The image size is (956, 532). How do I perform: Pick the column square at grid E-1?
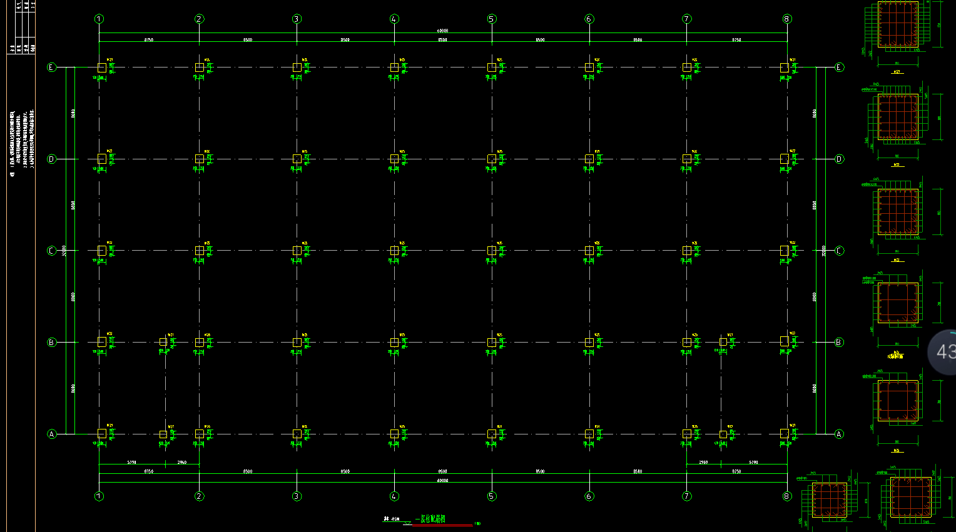coord(101,67)
